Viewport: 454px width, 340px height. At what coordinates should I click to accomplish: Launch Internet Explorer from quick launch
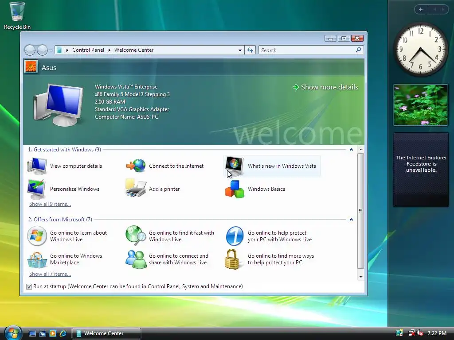coord(63,333)
